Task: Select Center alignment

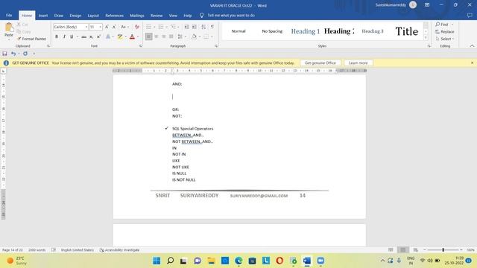Action: [156, 36]
